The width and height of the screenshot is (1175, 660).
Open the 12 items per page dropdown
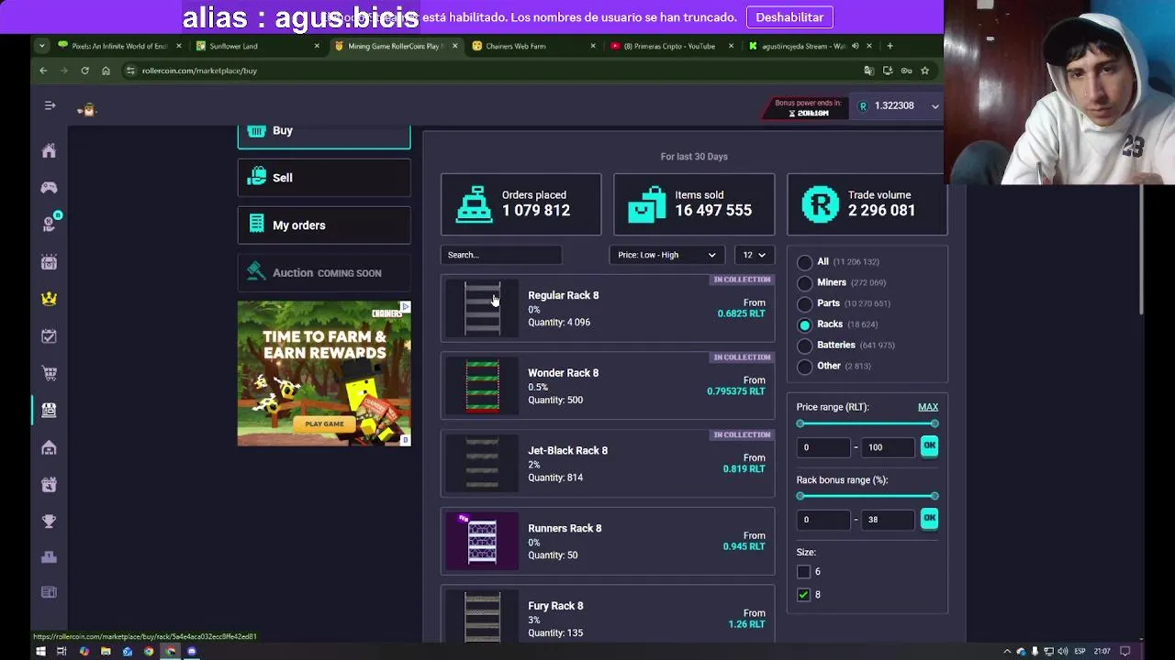[754, 255]
